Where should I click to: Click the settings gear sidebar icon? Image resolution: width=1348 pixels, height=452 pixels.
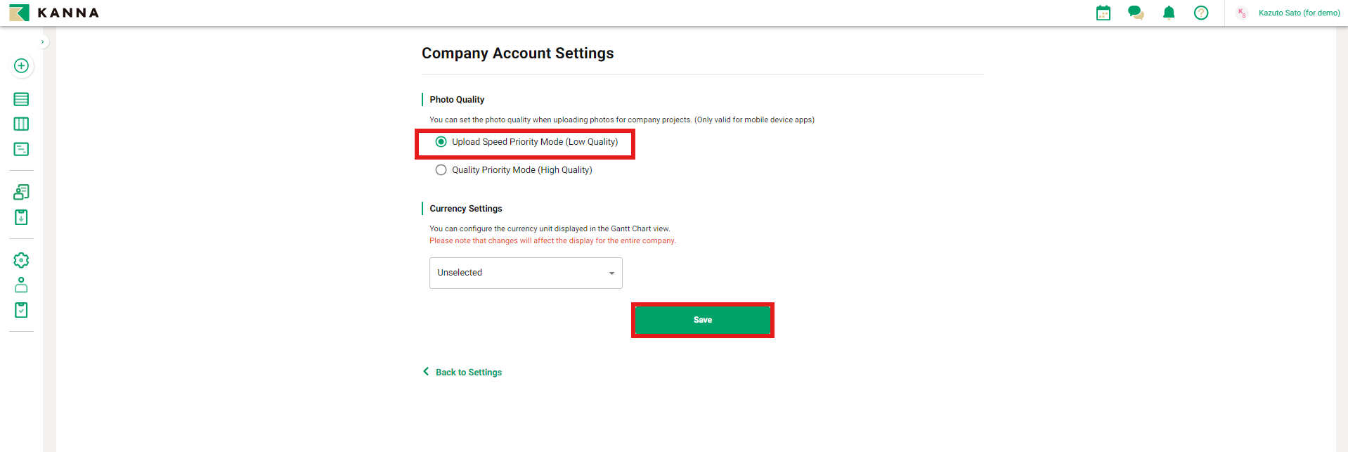[21, 260]
